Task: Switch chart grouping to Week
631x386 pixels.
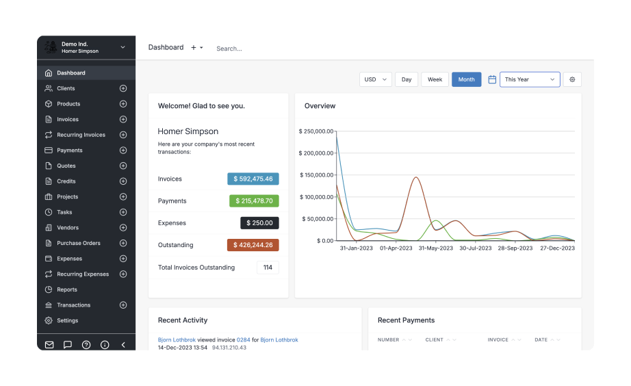Action: pos(435,79)
